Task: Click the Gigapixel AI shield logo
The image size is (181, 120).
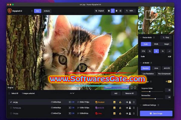Action: pyautogui.click(x=10, y=11)
